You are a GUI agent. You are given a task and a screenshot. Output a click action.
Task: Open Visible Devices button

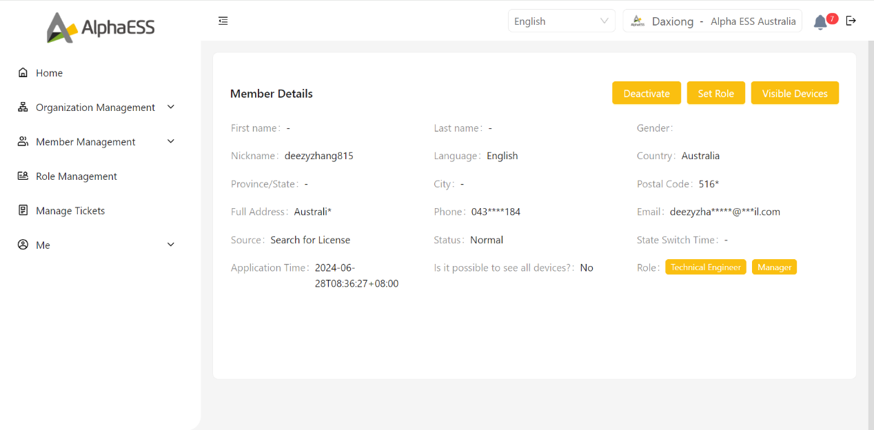(x=794, y=93)
